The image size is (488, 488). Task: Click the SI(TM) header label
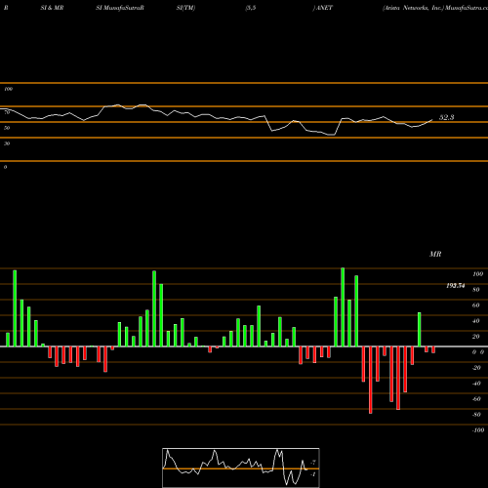[185, 8]
